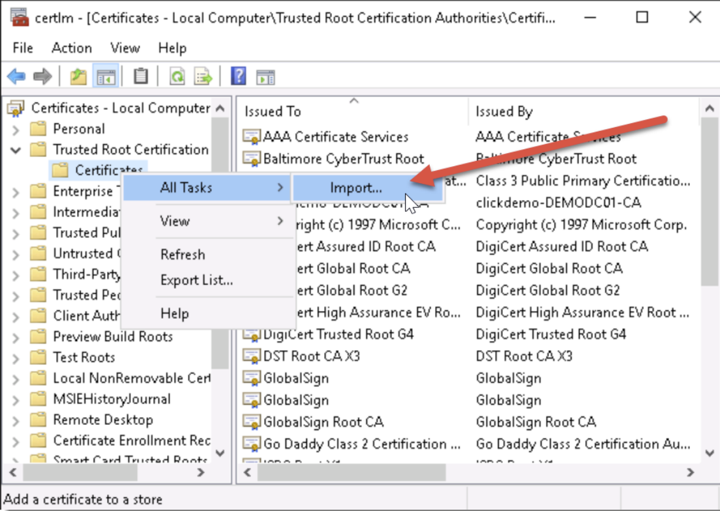
Task: Click issuer cell 'DigiCert Global Root G2'
Action: 548,290
